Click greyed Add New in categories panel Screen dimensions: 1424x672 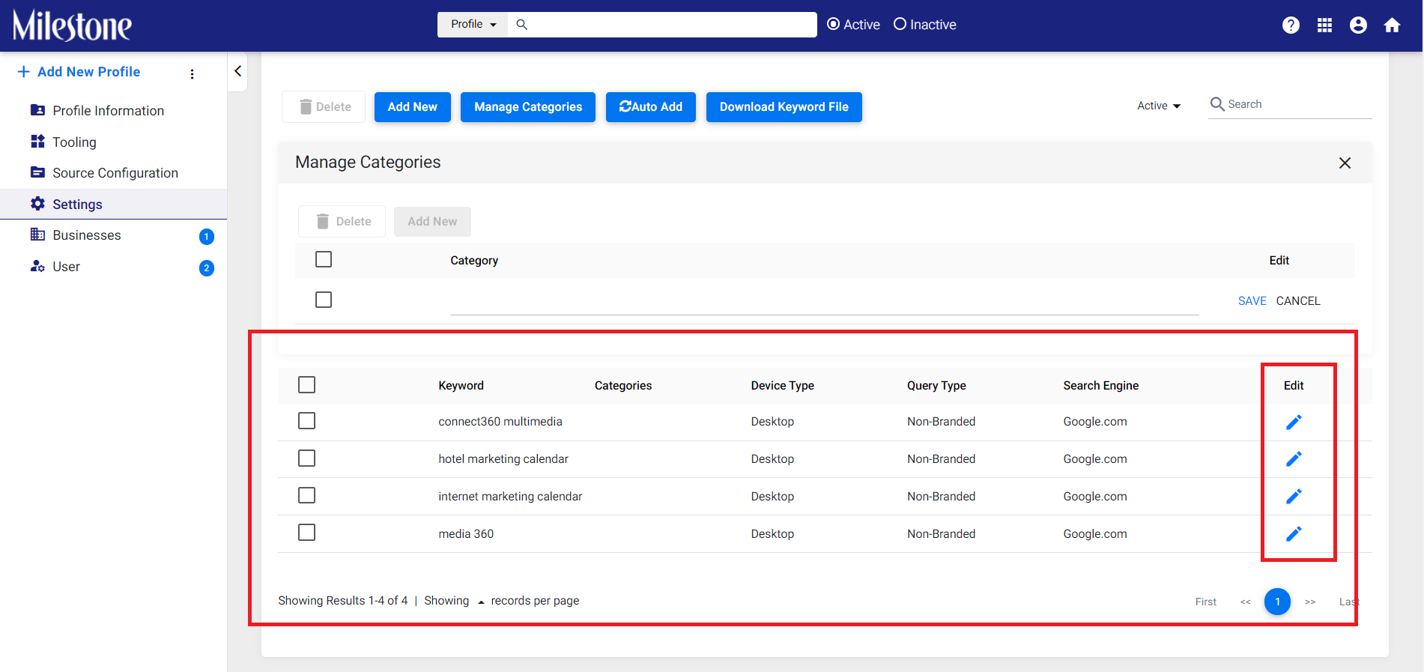click(432, 222)
